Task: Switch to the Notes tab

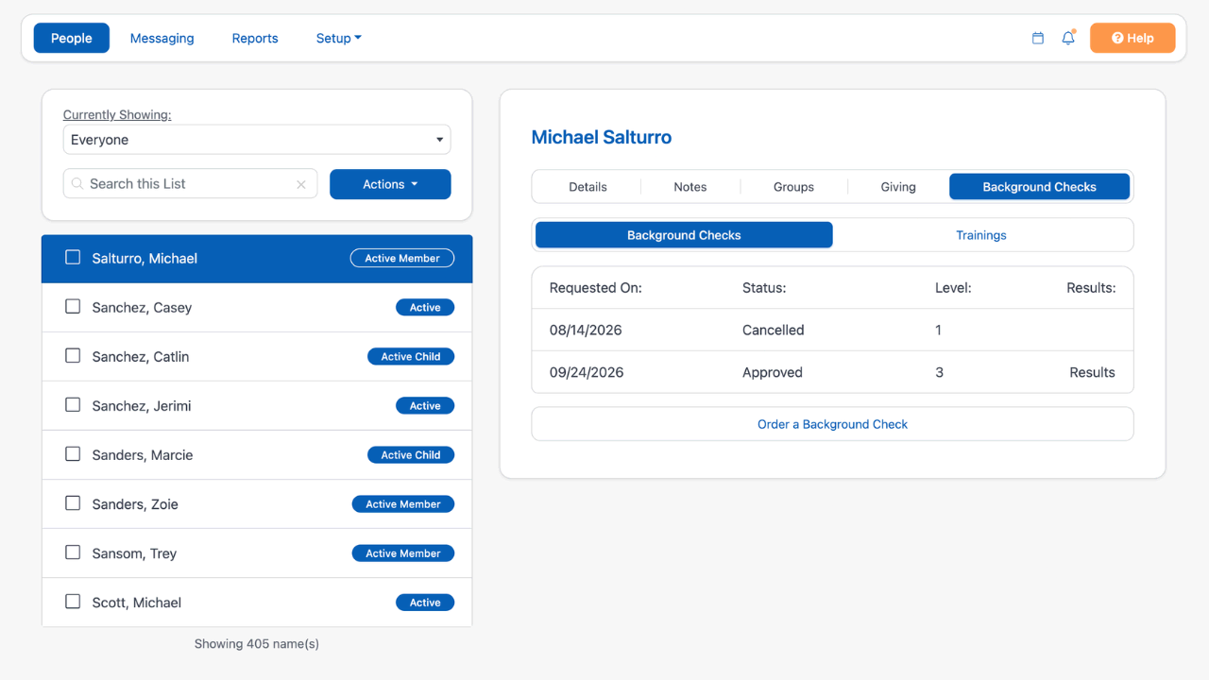Action: point(690,187)
